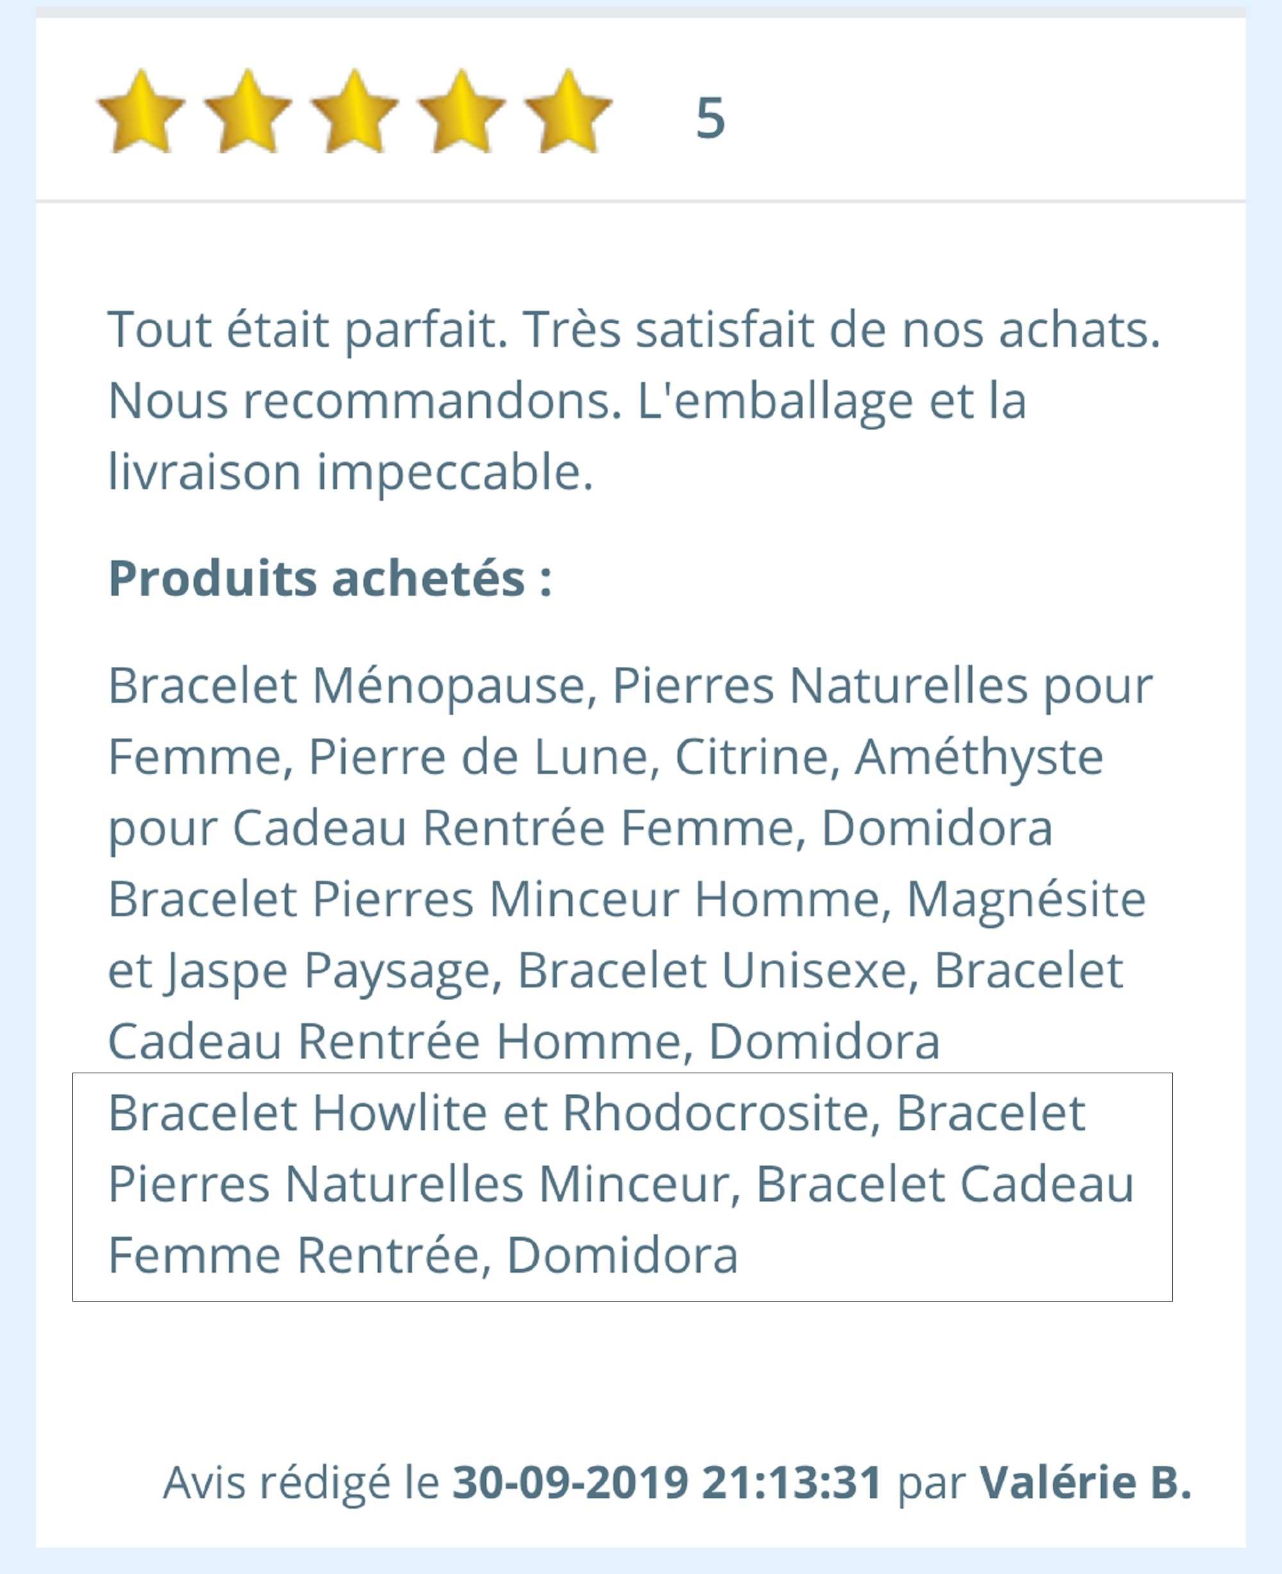Click the "Avis rédigé le" label
Screen dimensions: 1282x1574
point(301,1482)
